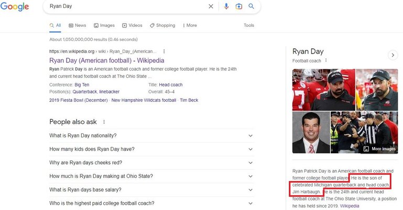
Task: Expand 'How much is Ryan Day making at Ohio State?'
Action: [x=151, y=176]
